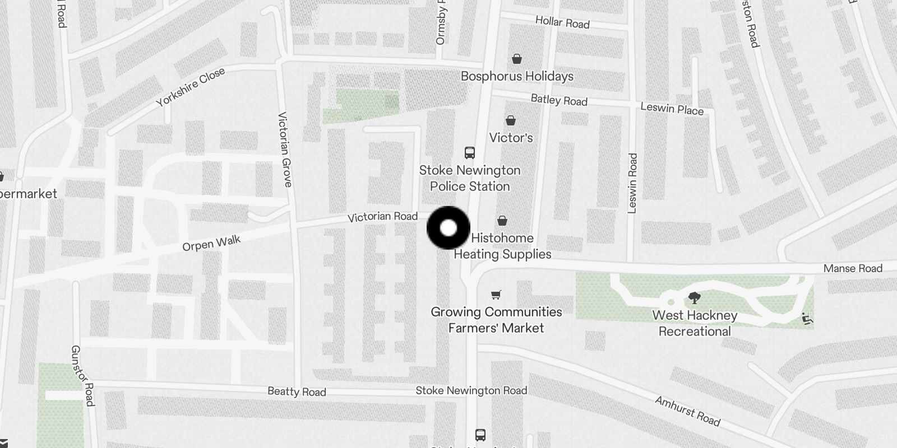This screenshot has height=448, width=897.
Task: Click the Leswin Place street label
Action: [672, 109]
